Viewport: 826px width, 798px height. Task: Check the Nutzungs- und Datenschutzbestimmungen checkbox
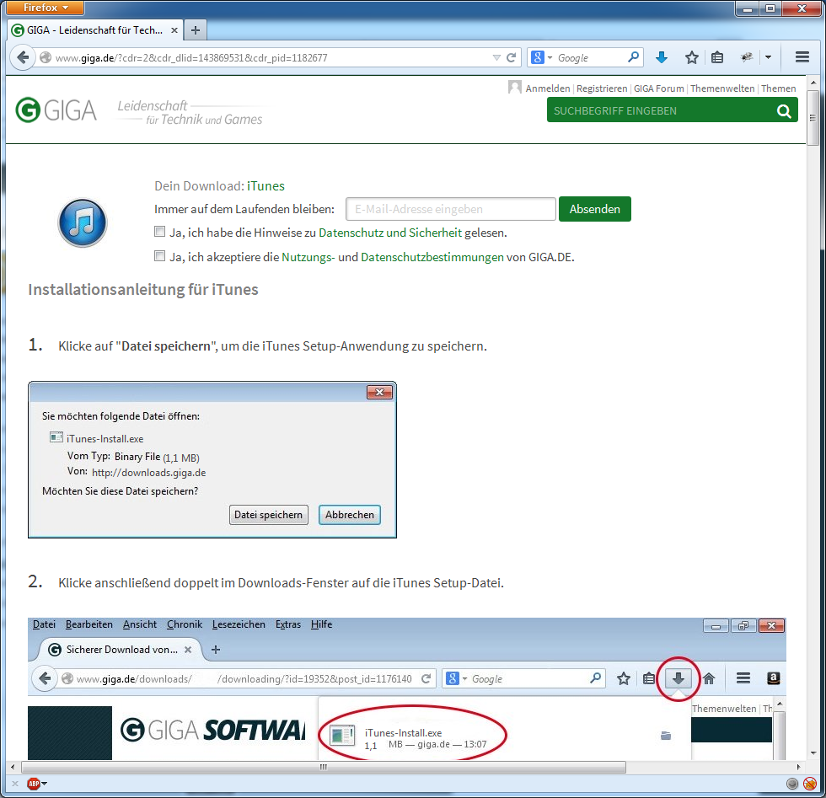coord(159,256)
